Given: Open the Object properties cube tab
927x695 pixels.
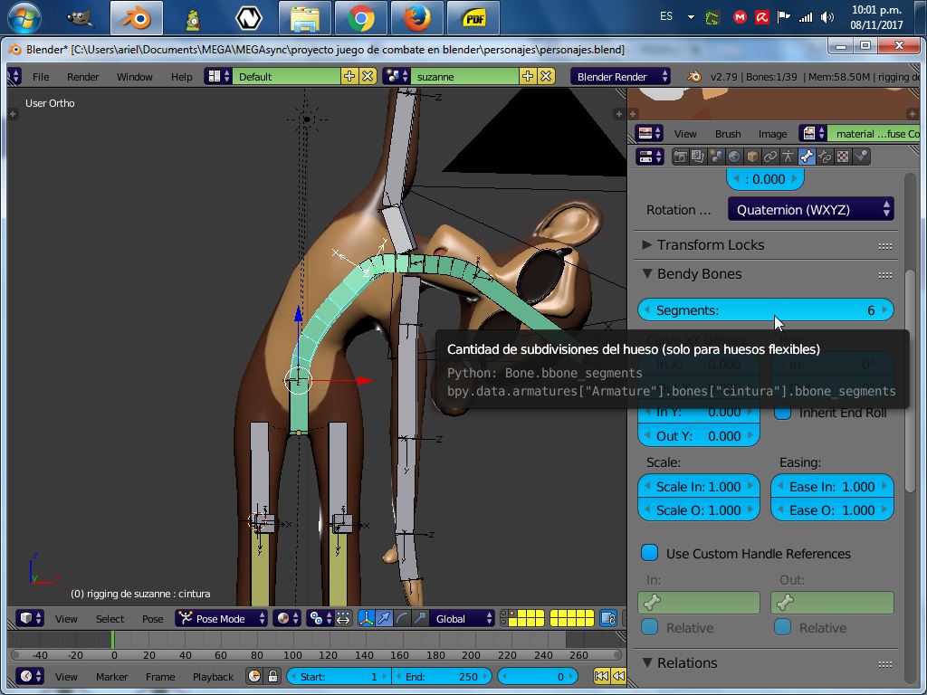Looking at the screenshot, I should pyautogui.click(x=752, y=157).
